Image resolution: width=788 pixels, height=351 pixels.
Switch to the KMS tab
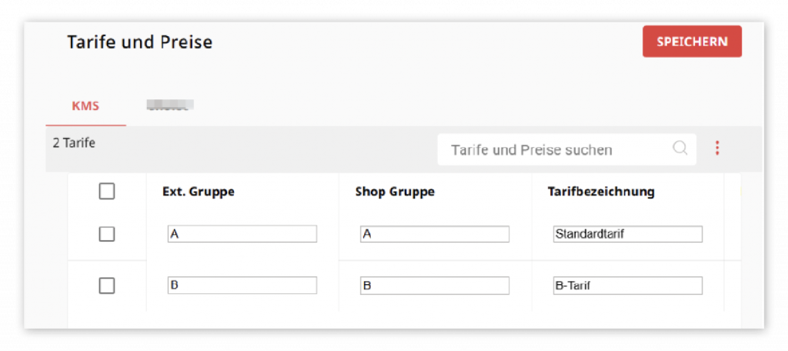85,106
